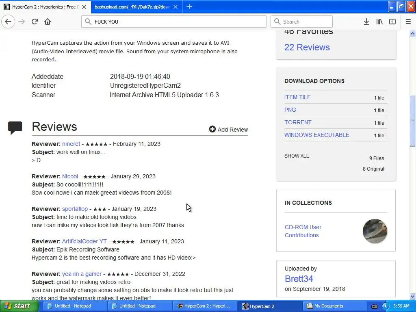Image resolution: width=416 pixels, height=312 pixels.
Task: Open the Downloads panel arrow icon
Action: tap(366, 22)
